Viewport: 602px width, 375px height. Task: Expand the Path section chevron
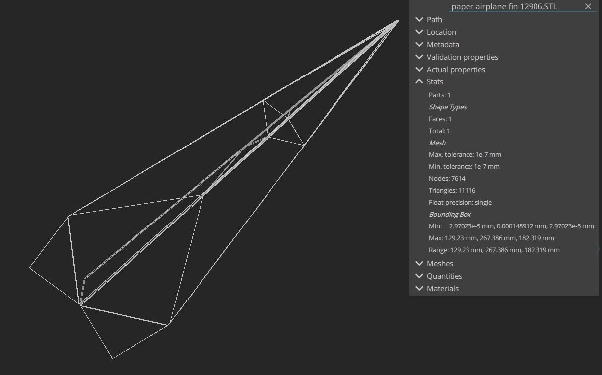pyautogui.click(x=420, y=20)
